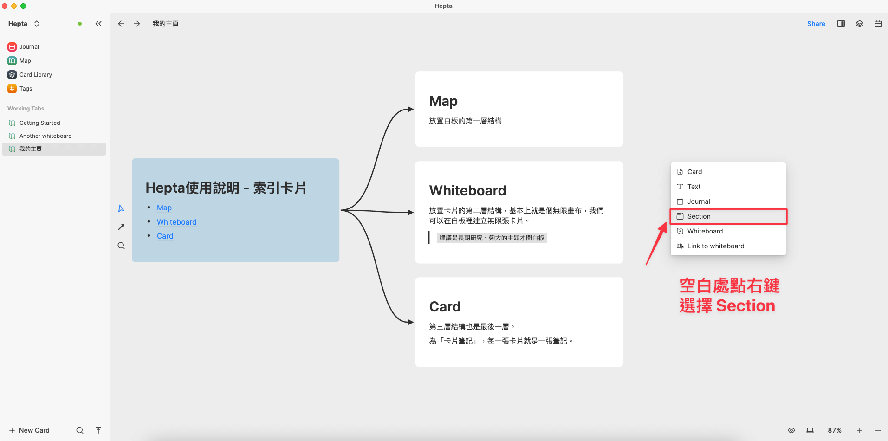
Task: Open the calendar icon in the top toolbar
Action: (x=877, y=23)
